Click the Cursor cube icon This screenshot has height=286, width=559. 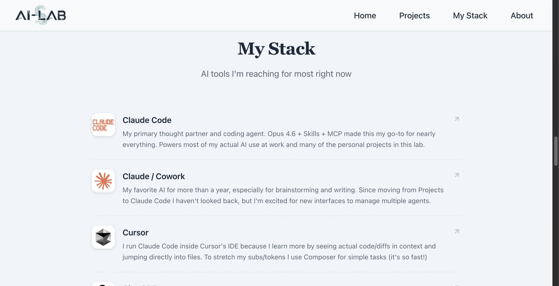tap(103, 237)
